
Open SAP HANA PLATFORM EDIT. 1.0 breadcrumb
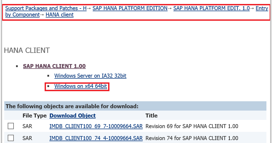click(211, 8)
